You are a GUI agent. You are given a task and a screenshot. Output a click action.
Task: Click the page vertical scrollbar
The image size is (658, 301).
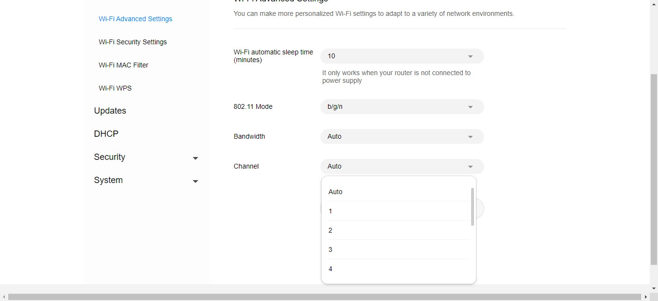[x=654, y=169]
